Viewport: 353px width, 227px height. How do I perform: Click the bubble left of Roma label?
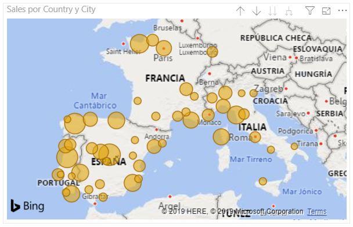click(221, 137)
